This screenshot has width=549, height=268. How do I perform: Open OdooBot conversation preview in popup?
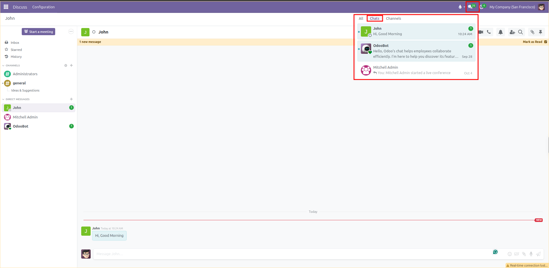pos(416,51)
